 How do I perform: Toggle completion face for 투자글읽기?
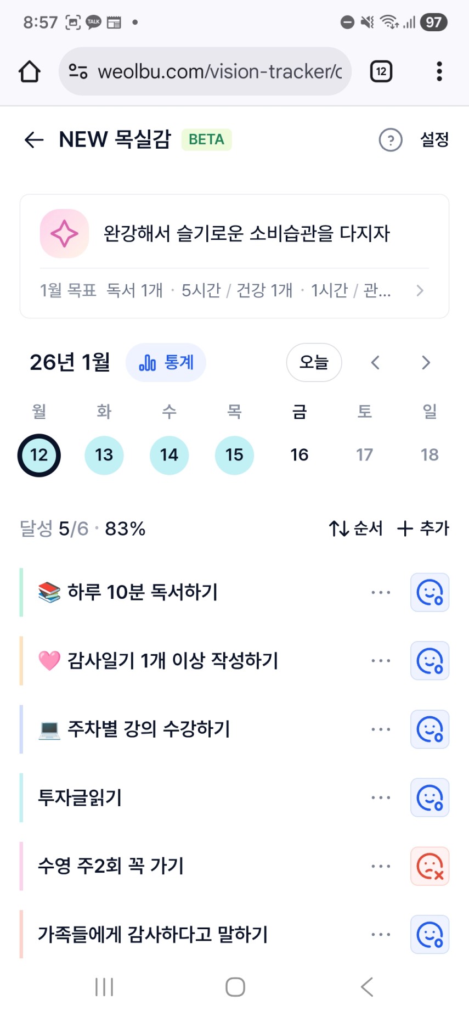click(x=430, y=798)
